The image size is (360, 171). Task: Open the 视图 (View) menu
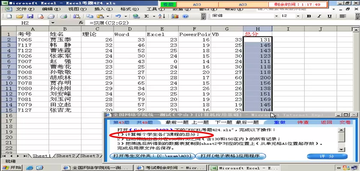pyautogui.click(x=78, y=9)
